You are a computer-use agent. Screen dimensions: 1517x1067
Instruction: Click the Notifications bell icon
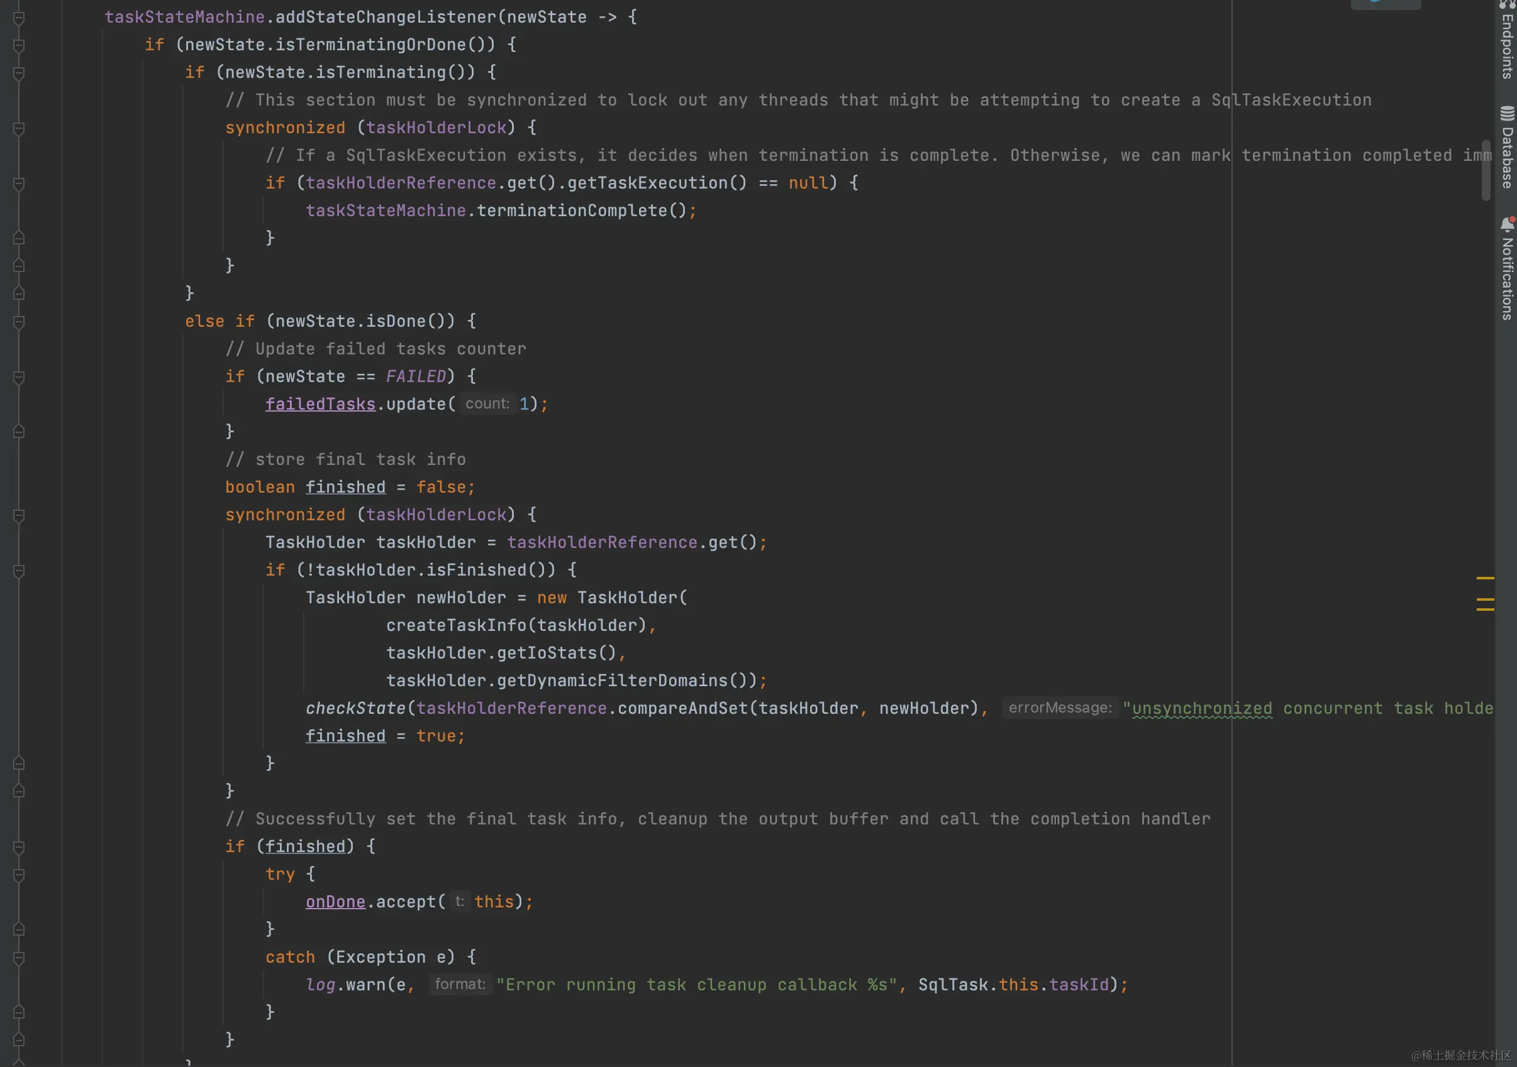click(1507, 224)
